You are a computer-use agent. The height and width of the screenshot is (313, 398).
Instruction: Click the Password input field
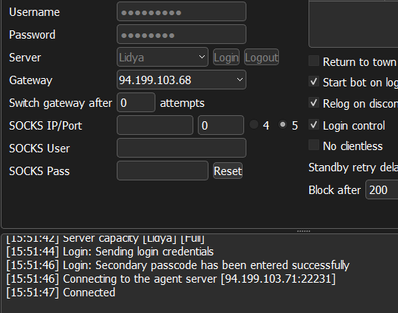pos(181,35)
